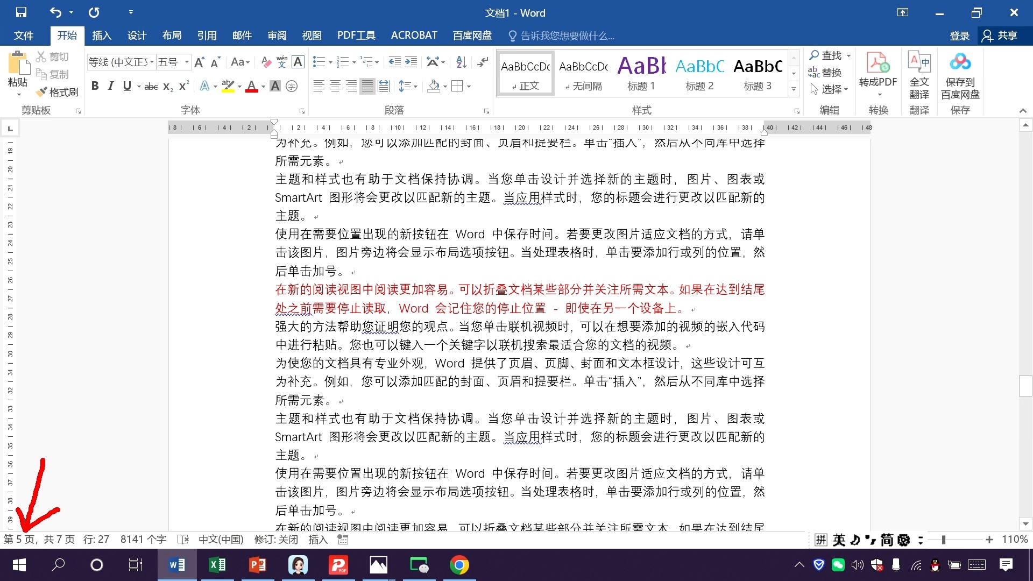This screenshot has height=581, width=1033.
Task: Switch to the PDF工具 tab
Action: point(356,36)
